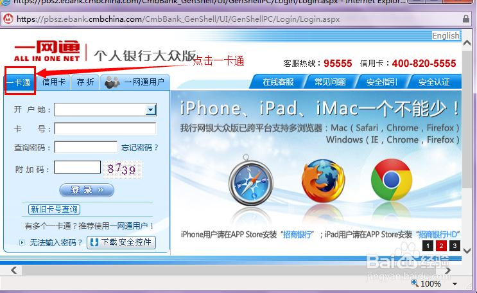Click the security padlock icon in address bar
477x293 pixels.
[466, 19]
